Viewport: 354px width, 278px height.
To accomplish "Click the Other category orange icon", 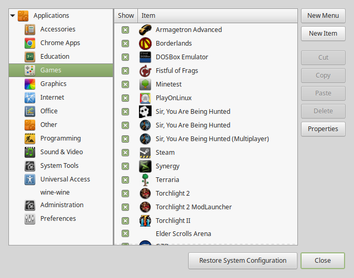I will (x=30, y=125).
